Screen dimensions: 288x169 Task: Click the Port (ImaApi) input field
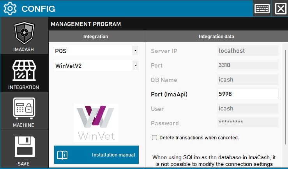tap(248, 94)
